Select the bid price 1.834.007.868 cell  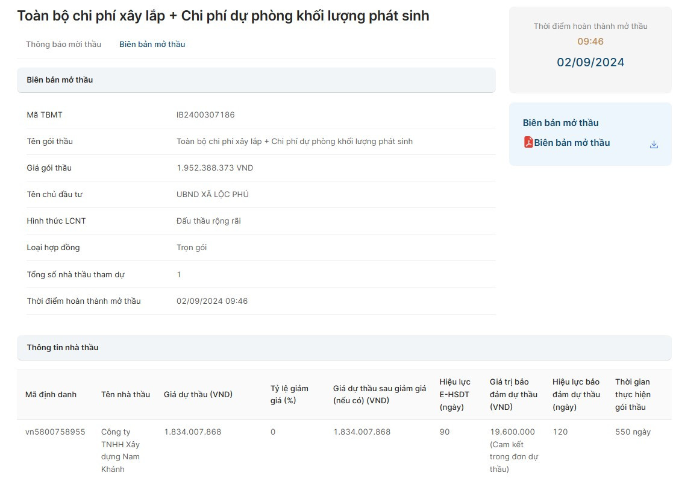(x=193, y=432)
